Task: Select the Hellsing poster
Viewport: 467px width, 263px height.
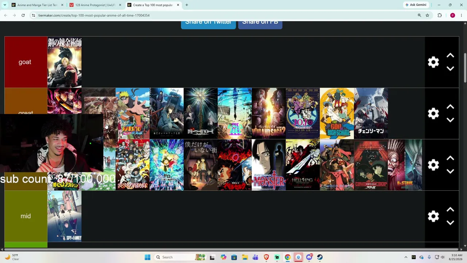Action: coord(303,165)
